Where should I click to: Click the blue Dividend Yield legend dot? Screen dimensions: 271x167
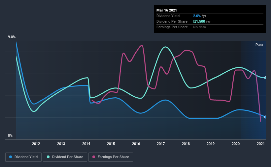(11, 157)
